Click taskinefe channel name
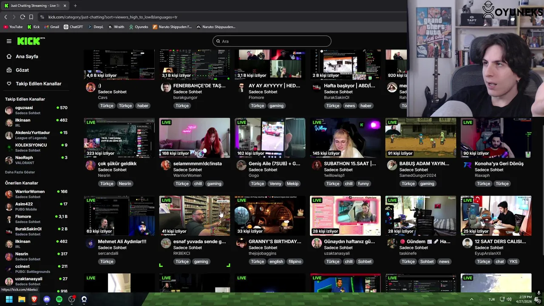Viewport: 544px width, 306px height. coord(409,253)
